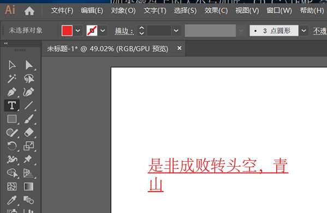This screenshot has height=213, width=327.
Task: Select the Line Segment tool
Action: [x=29, y=106]
